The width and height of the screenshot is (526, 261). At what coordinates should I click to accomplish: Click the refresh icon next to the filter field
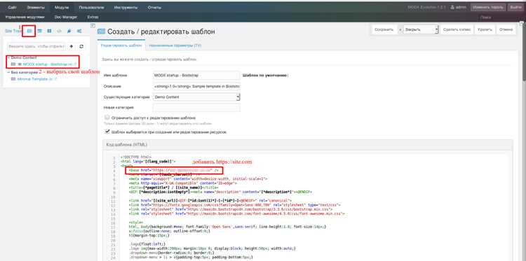point(81,46)
